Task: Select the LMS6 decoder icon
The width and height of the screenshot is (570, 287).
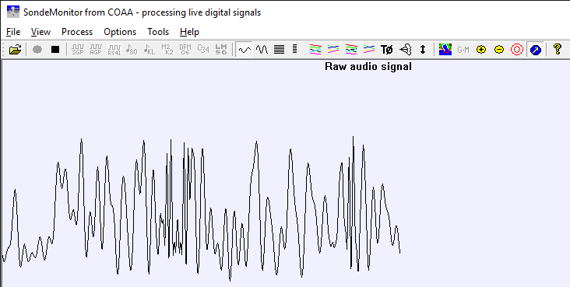Action: 221,50
